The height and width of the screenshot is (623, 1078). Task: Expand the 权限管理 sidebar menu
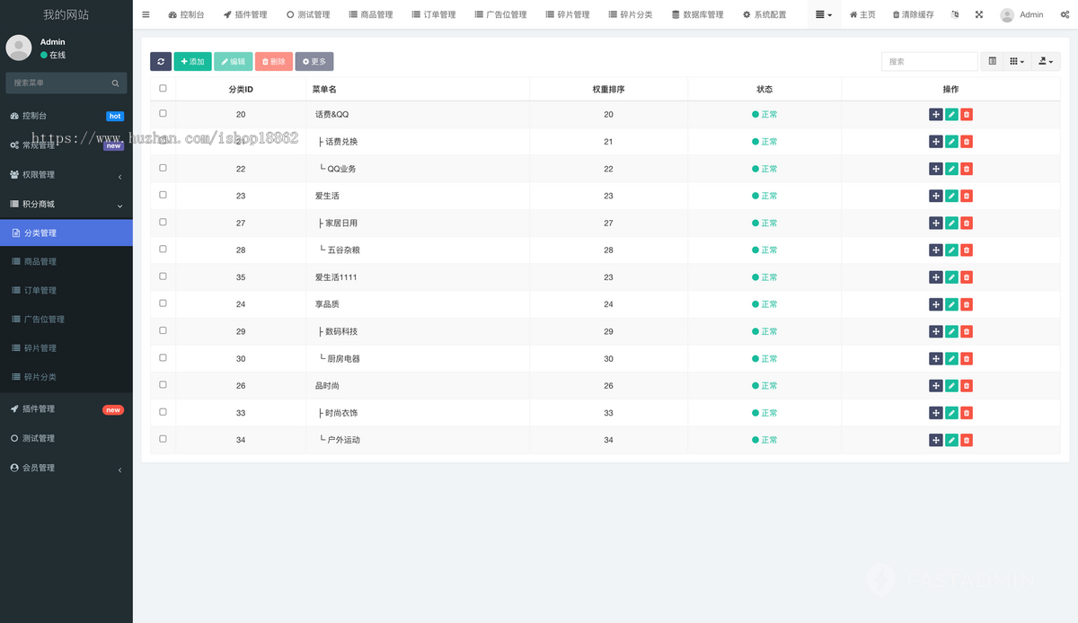66,175
